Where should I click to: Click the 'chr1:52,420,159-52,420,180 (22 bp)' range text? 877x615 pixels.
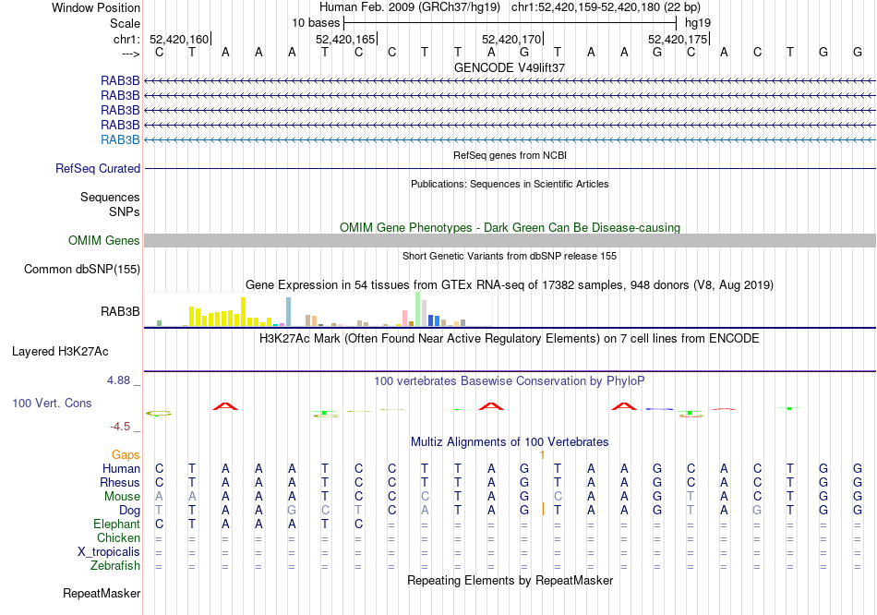point(606,7)
